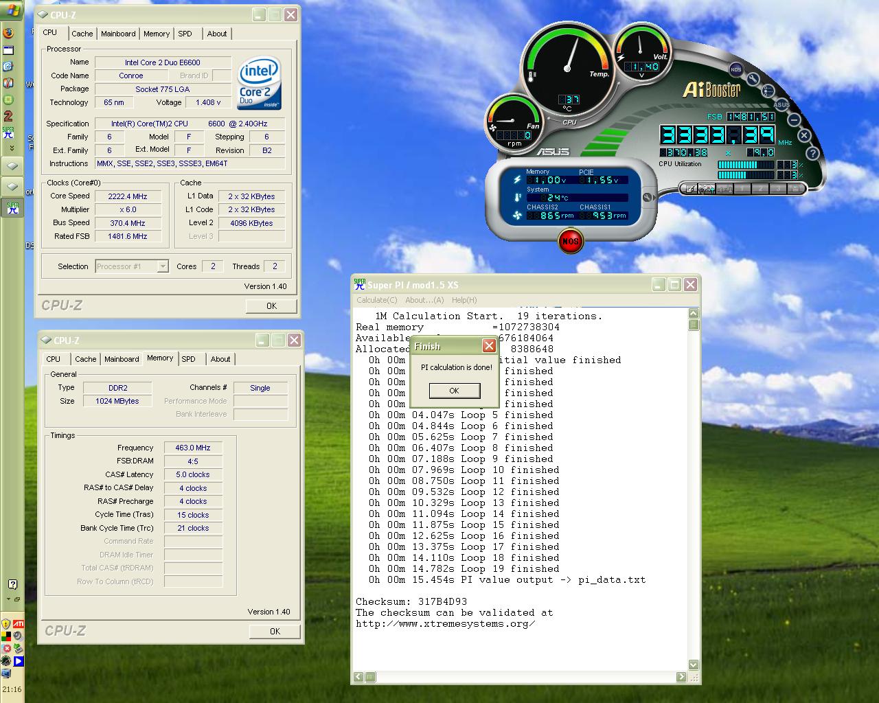Open the Calculate(C) menu in Super PI
This screenshot has width=879, height=703.
coord(377,300)
